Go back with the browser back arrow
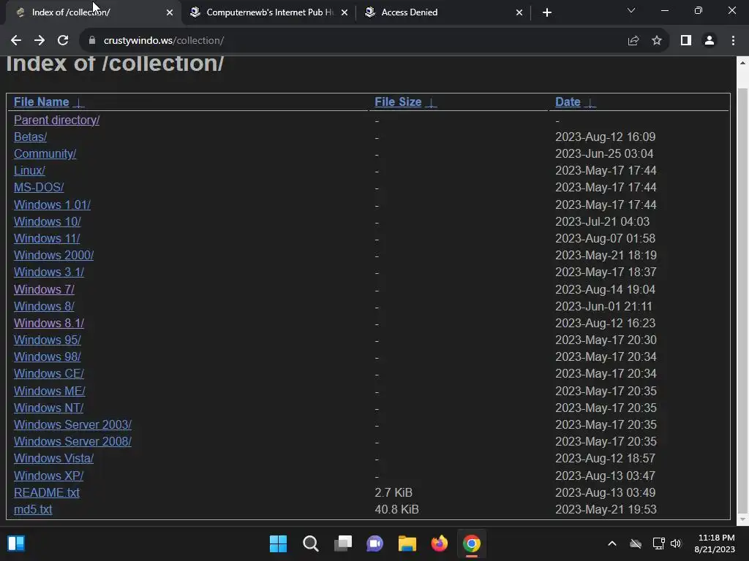 click(16, 41)
